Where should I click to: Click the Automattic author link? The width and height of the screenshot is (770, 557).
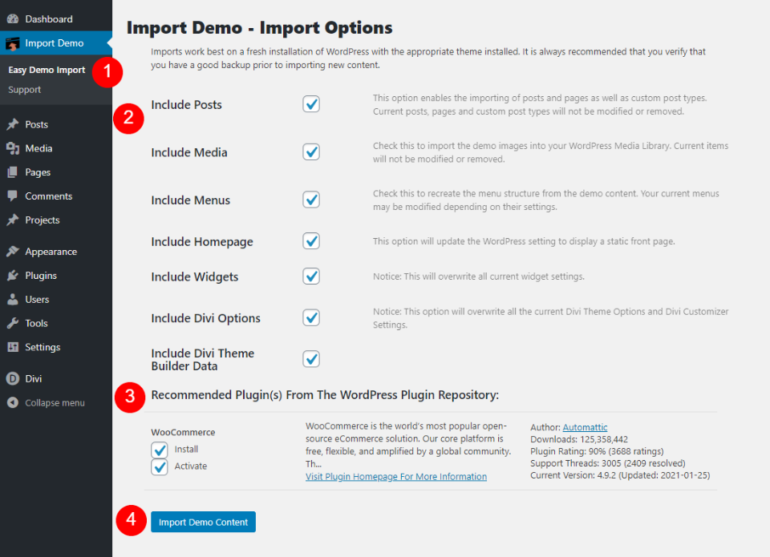(585, 428)
